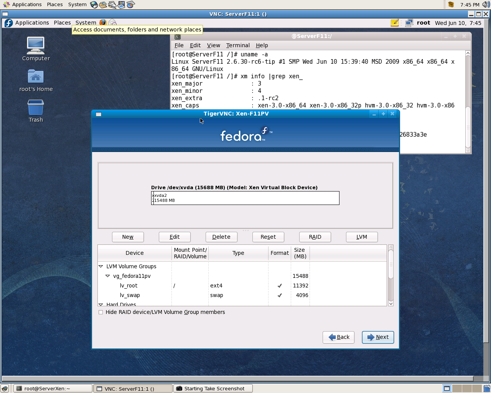Select the lv_root logical volume row

click(242, 286)
